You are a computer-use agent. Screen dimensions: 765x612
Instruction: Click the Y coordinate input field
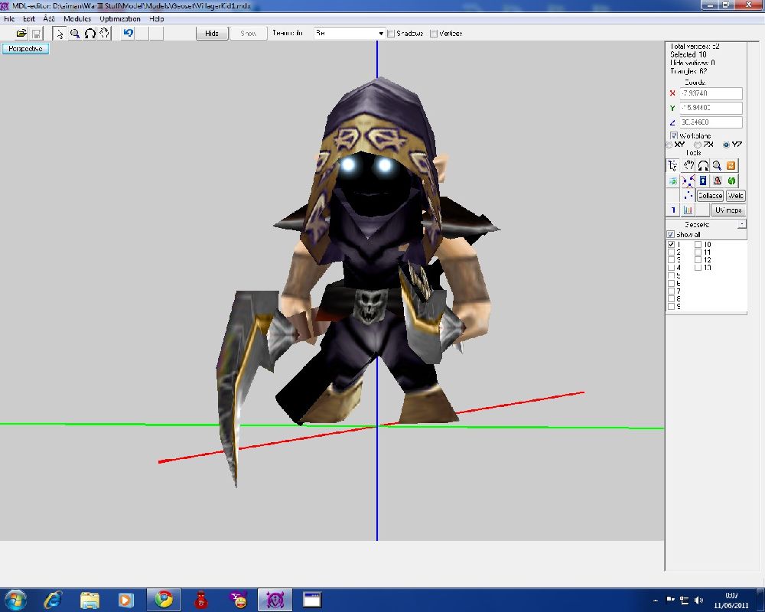pos(711,108)
